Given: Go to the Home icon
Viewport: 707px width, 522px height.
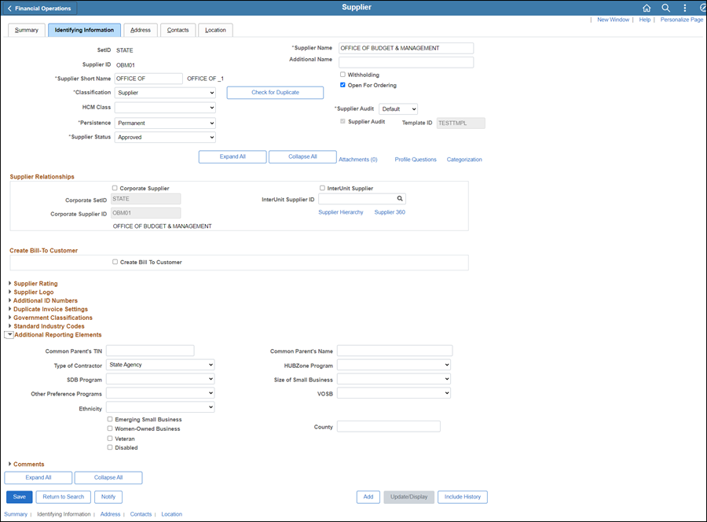Looking at the screenshot, I should coord(647,8).
